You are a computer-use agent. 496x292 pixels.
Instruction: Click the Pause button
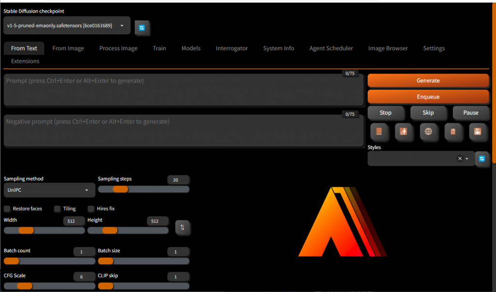coord(471,113)
